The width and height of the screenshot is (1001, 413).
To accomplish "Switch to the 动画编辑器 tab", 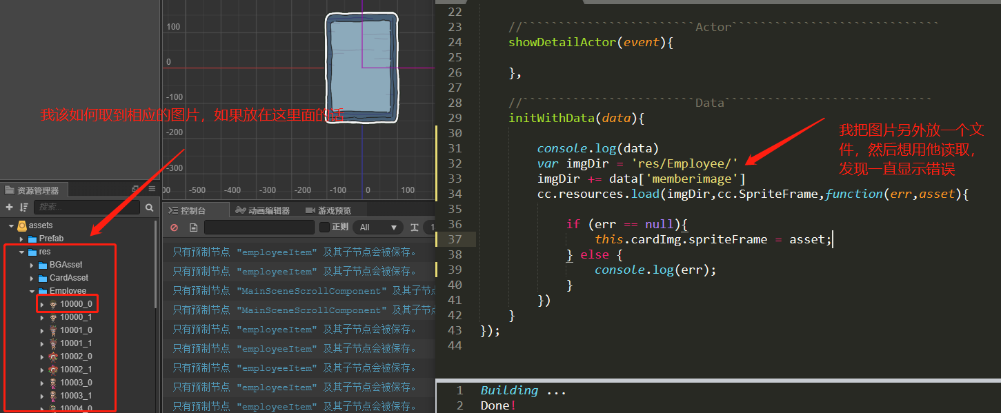I will (263, 210).
